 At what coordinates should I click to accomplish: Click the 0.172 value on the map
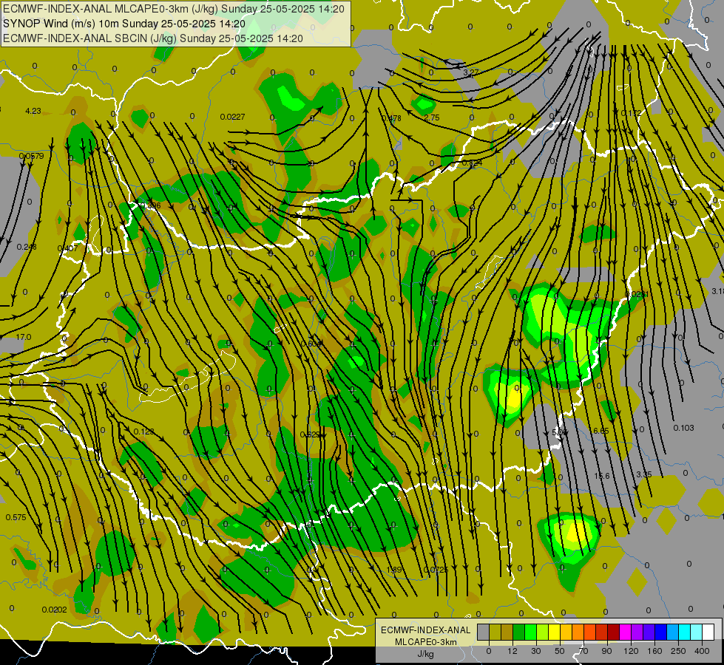[631, 113]
